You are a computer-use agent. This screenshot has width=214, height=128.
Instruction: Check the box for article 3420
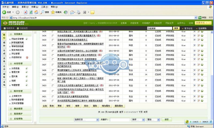pyautogui.click(x=53, y=101)
